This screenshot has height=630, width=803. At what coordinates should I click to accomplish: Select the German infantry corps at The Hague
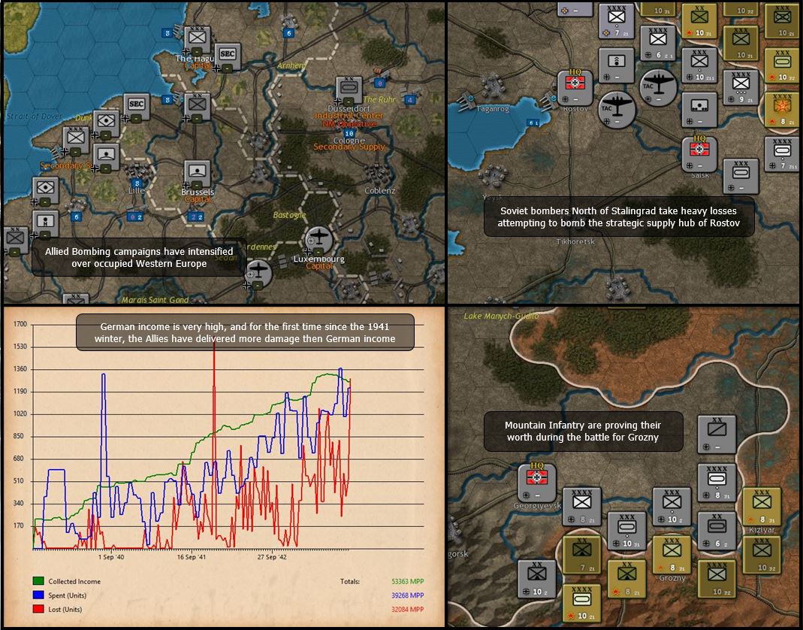pyautogui.click(x=197, y=40)
